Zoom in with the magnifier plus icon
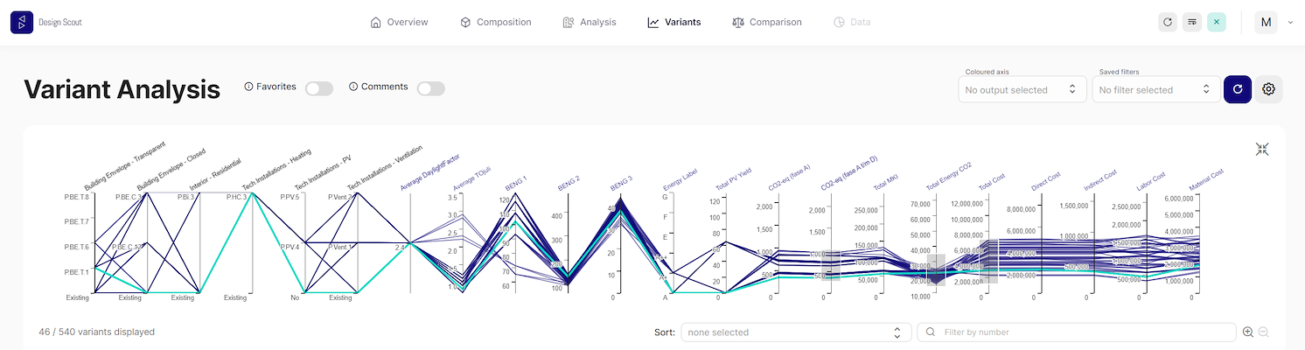The image size is (1305, 350). (1248, 332)
